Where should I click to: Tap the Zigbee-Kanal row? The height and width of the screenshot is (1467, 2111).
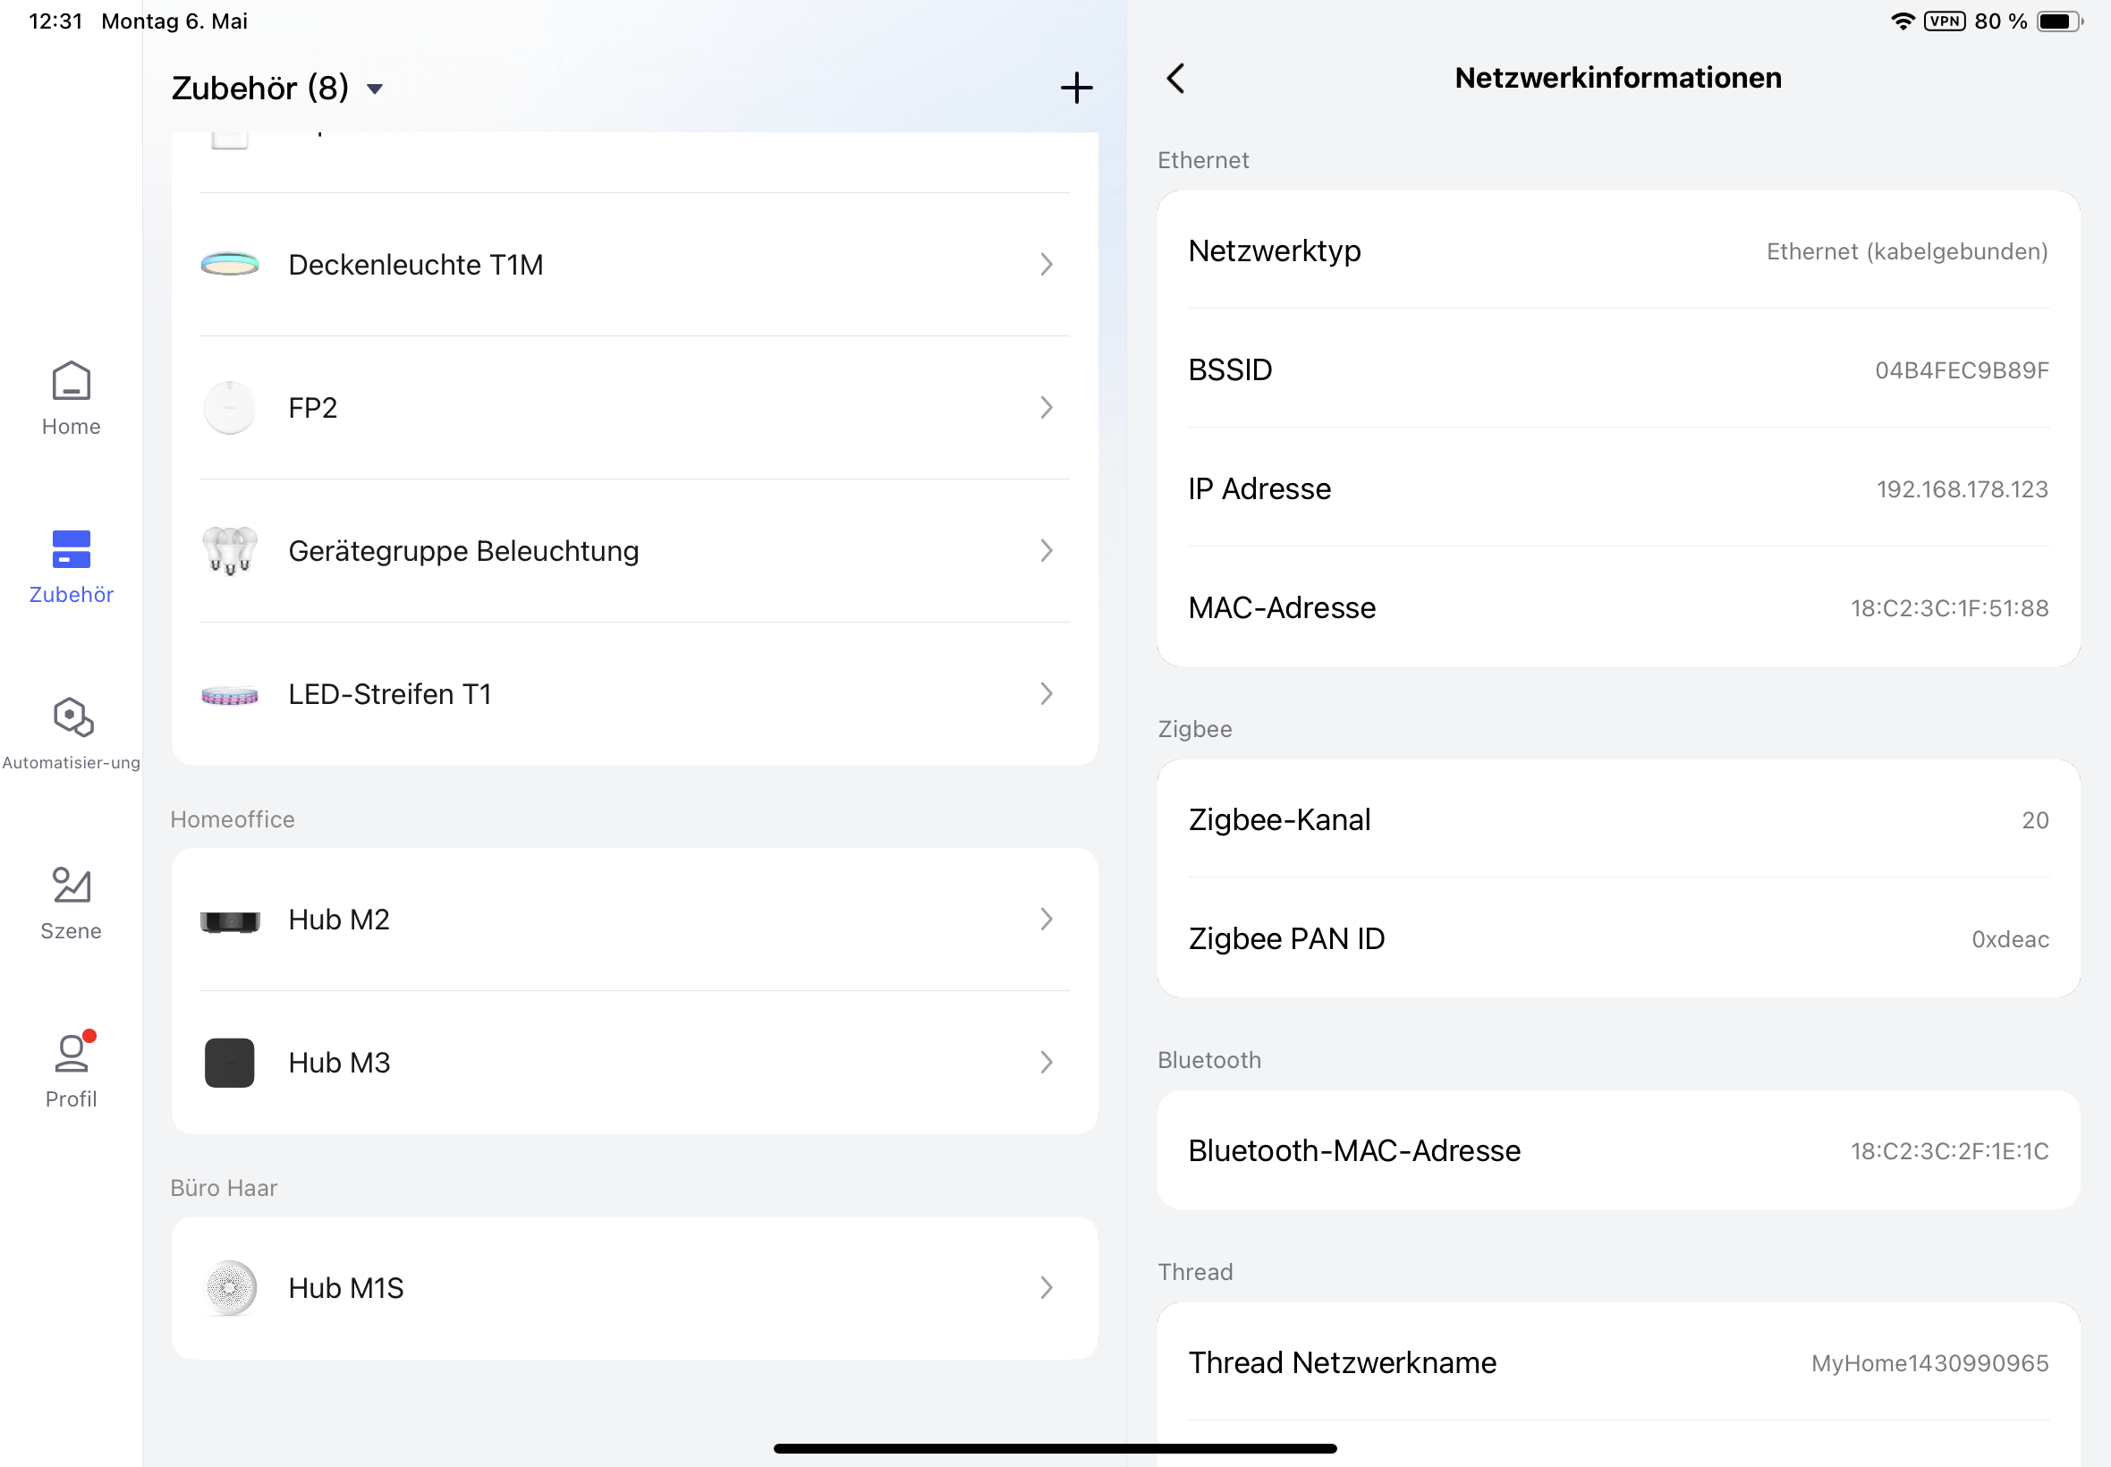click(1617, 820)
